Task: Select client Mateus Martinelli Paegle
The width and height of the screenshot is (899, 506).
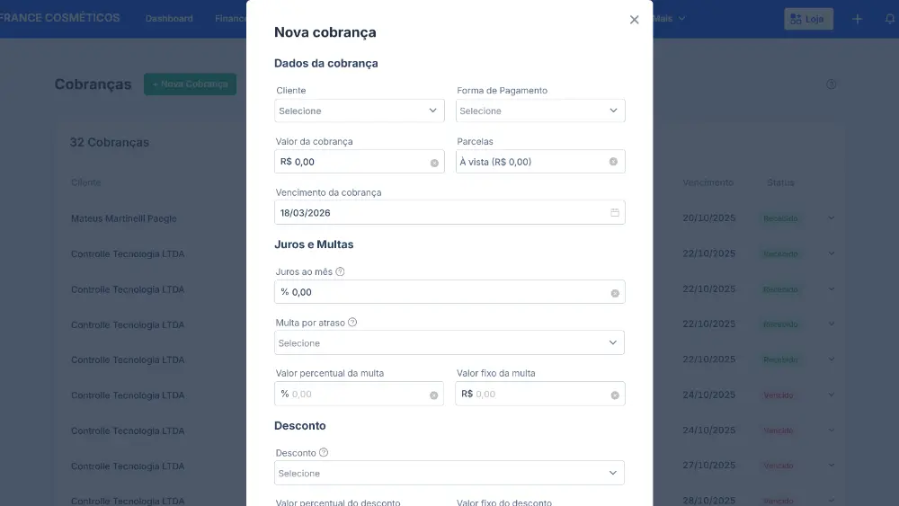Action: tap(124, 218)
